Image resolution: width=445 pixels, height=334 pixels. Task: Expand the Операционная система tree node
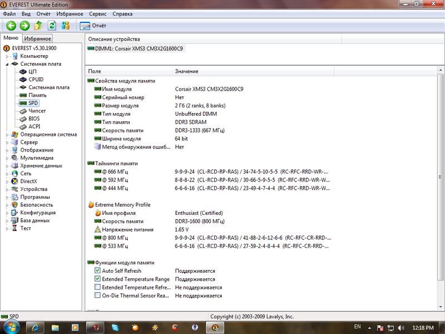(7, 134)
